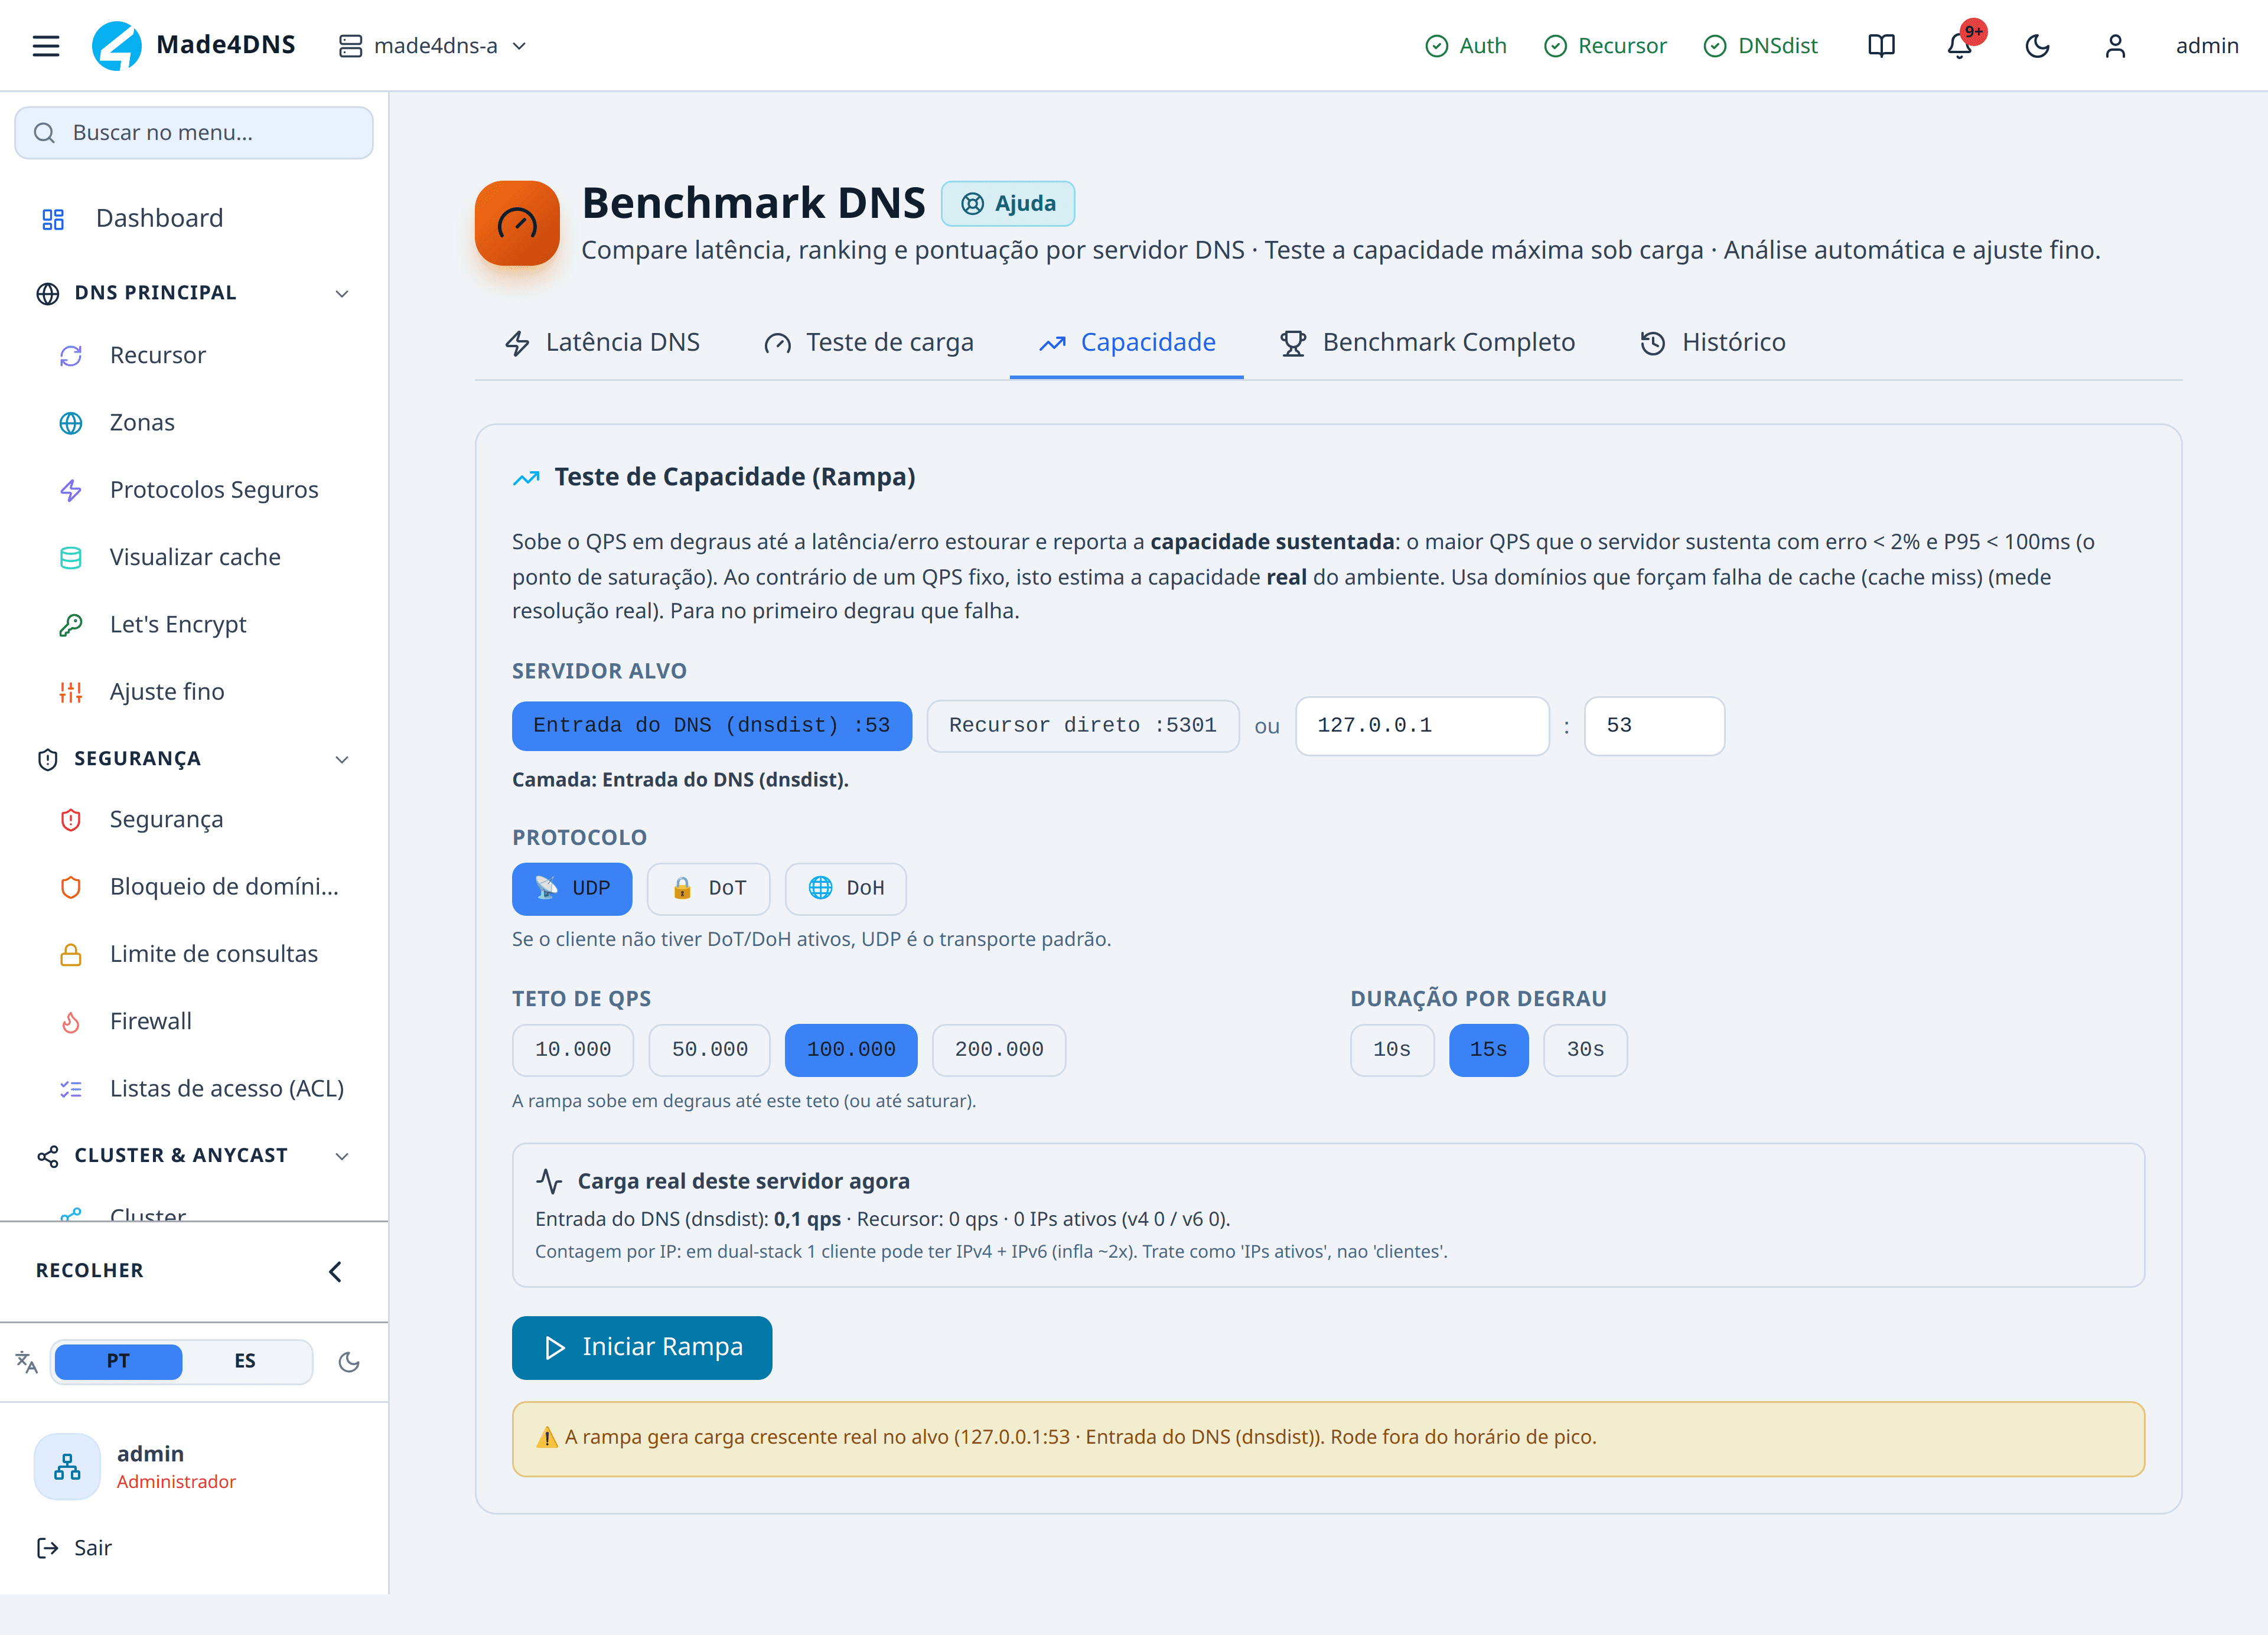Image resolution: width=2268 pixels, height=1635 pixels.
Task: Collapse the DNS PRINCIPAL section
Action: pos(194,293)
